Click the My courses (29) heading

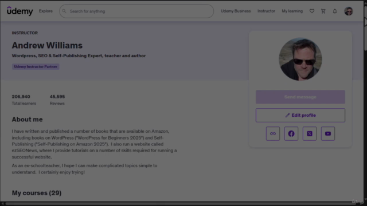(37, 193)
